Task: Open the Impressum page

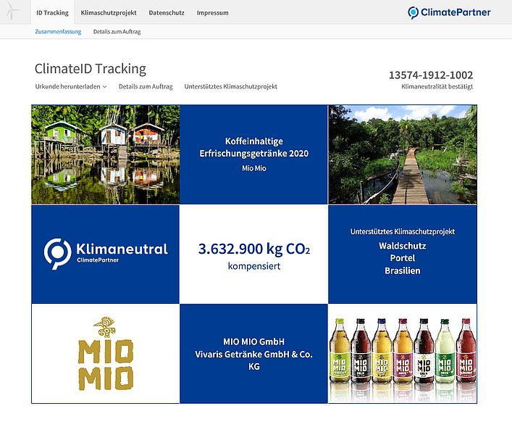Action: 212,13
